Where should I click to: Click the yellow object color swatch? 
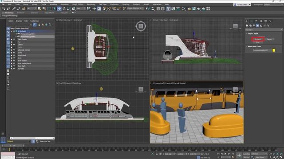click(x=274, y=50)
